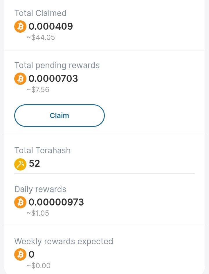209x274 pixels.
Task: Click the Bitcoin icon beside pending rewards amount
Action: point(20,79)
